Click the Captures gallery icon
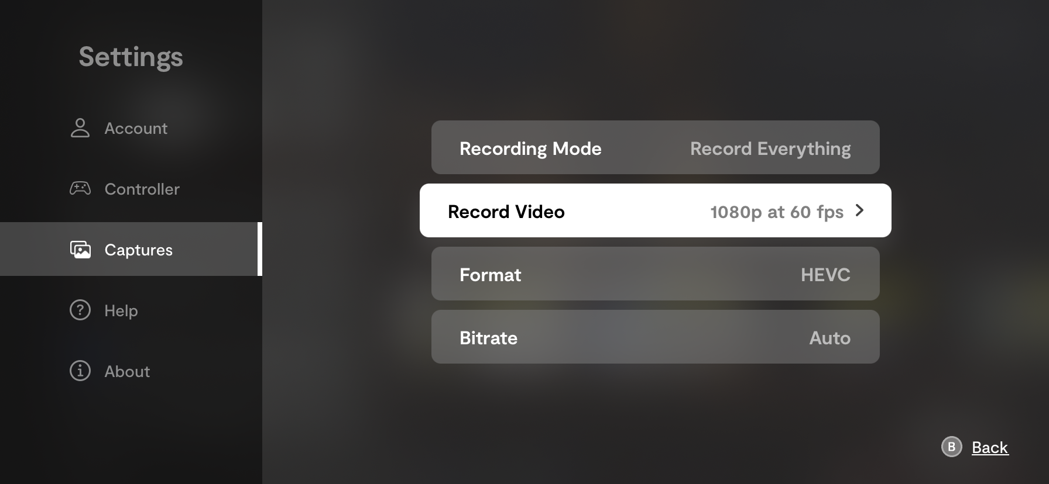 pyautogui.click(x=80, y=250)
